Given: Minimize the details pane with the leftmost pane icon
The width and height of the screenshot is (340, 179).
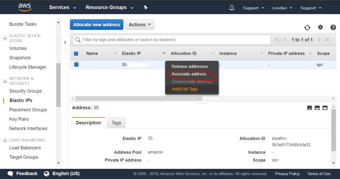Looking at the screenshot, I should click(x=310, y=107).
